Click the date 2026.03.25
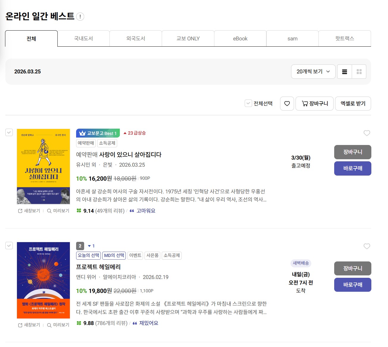 (x=28, y=72)
